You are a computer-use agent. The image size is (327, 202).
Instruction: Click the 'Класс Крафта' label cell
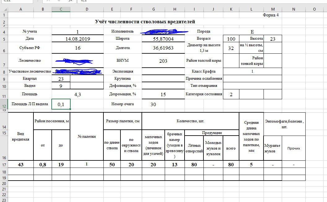click(x=204, y=71)
